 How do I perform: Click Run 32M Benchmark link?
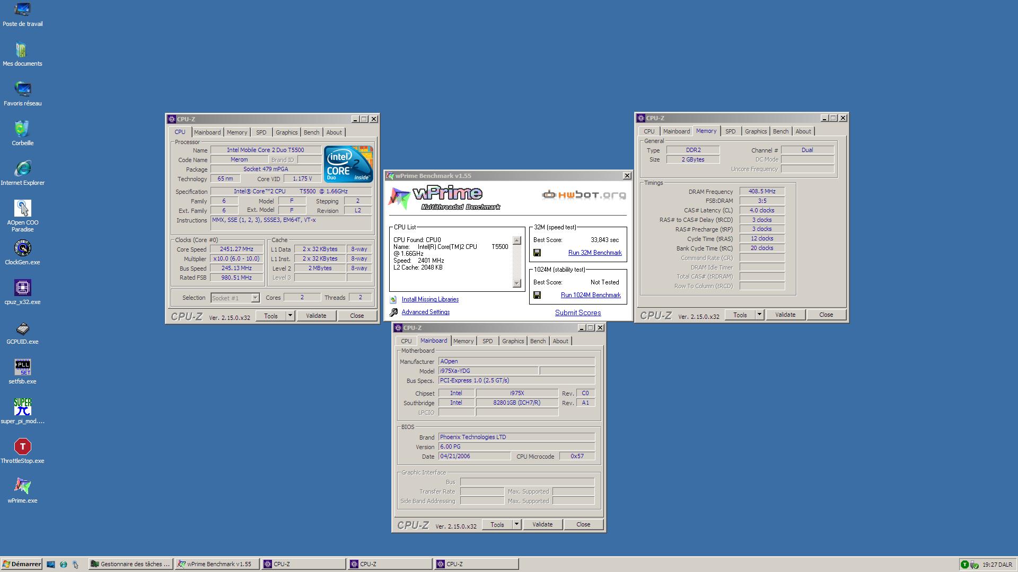[x=595, y=253]
